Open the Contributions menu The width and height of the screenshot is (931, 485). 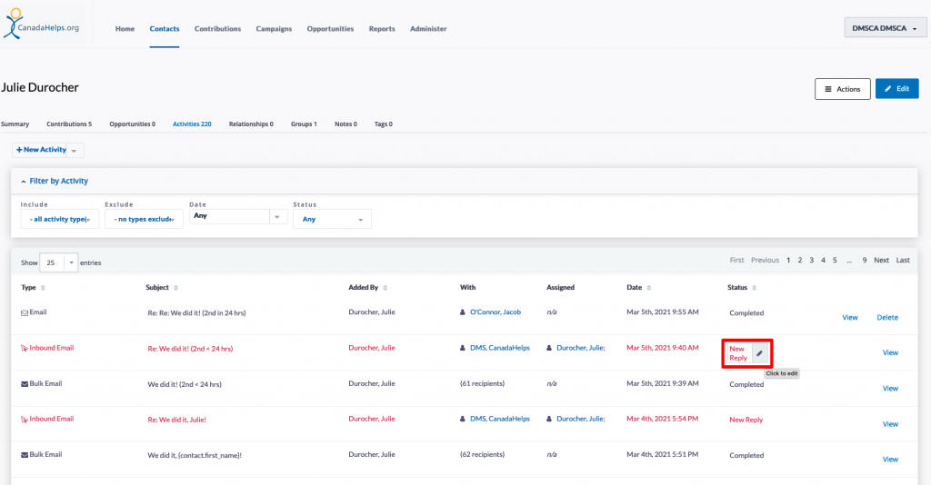[218, 28]
